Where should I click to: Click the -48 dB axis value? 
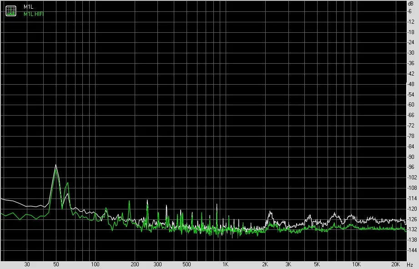pyautogui.click(x=410, y=84)
